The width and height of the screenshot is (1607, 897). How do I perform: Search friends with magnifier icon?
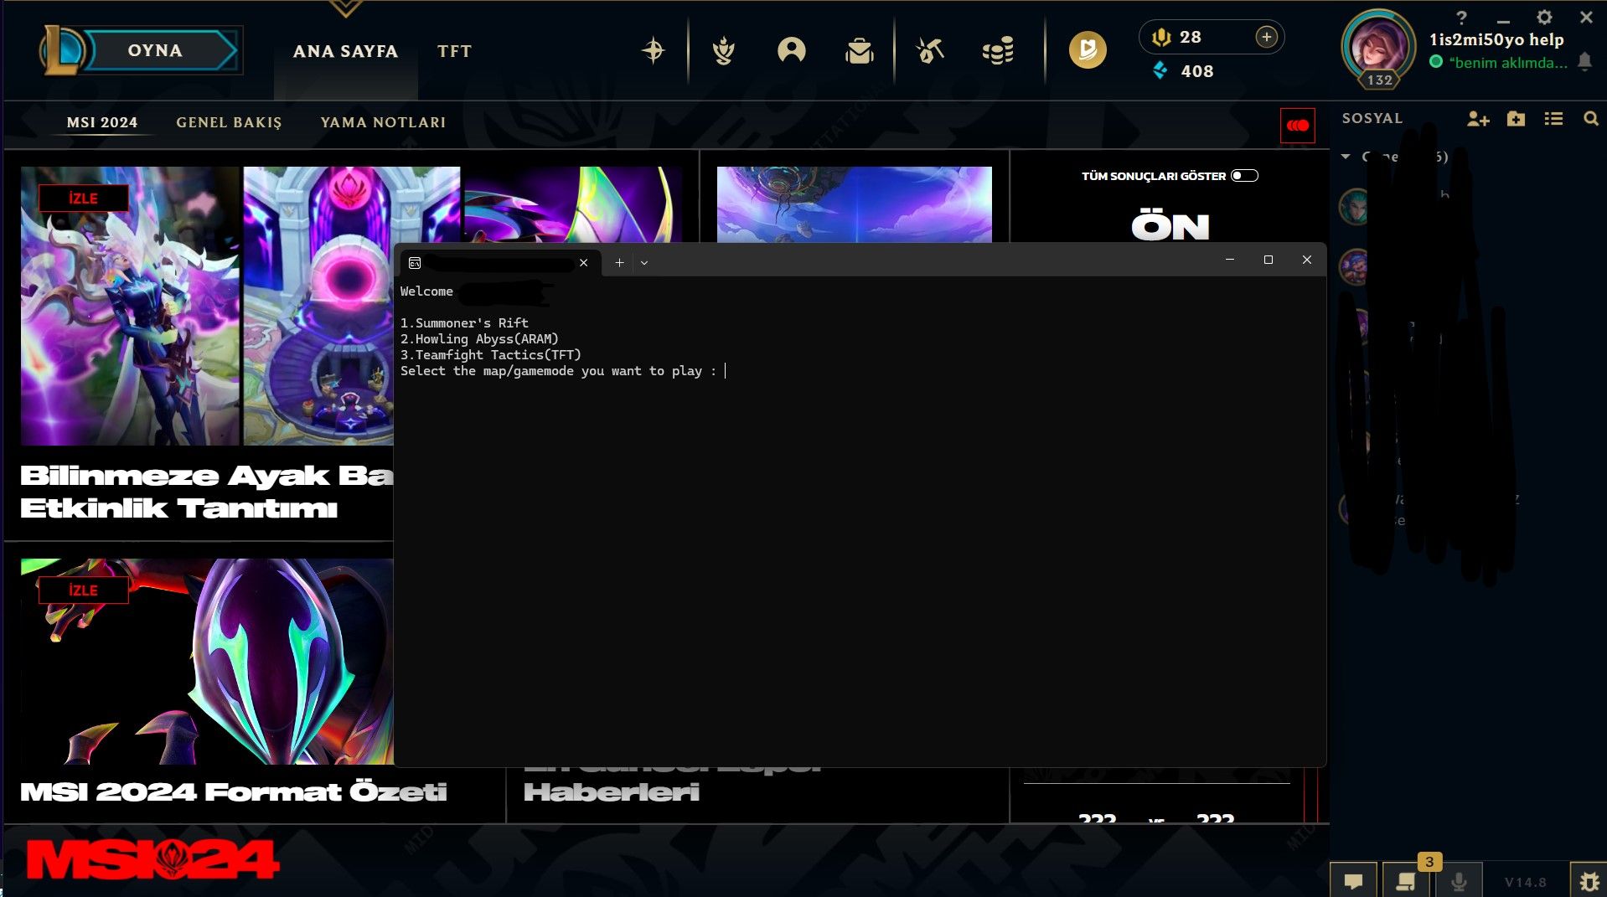click(1590, 119)
